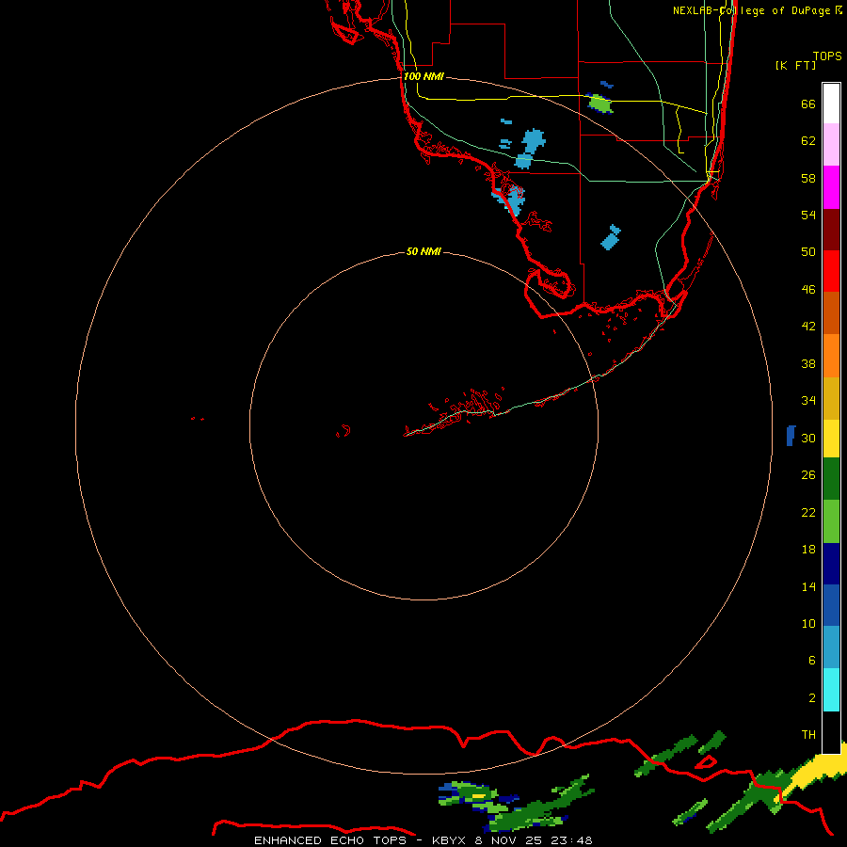Click the 100 NMI range ring label

tap(424, 77)
